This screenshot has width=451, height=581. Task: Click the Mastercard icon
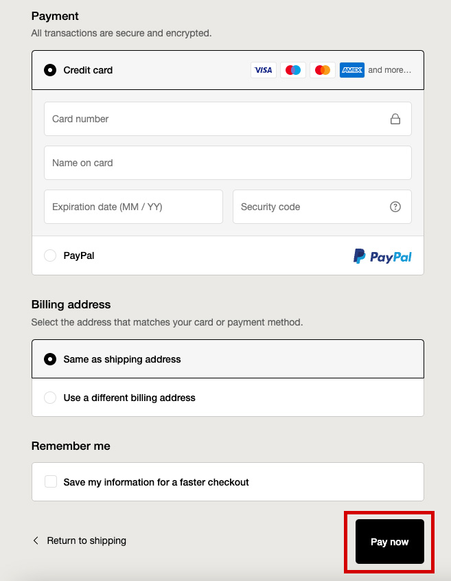(322, 70)
